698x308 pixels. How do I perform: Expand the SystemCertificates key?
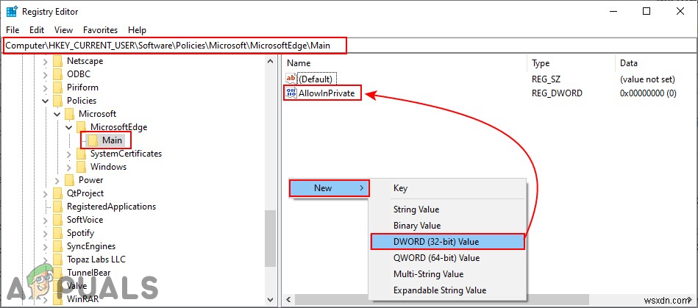tap(68, 154)
